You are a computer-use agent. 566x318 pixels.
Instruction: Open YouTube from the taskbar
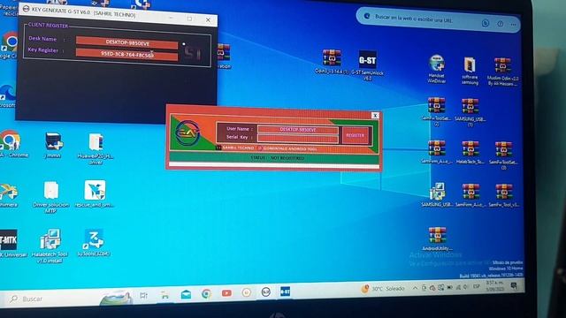[x=226, y=293]
